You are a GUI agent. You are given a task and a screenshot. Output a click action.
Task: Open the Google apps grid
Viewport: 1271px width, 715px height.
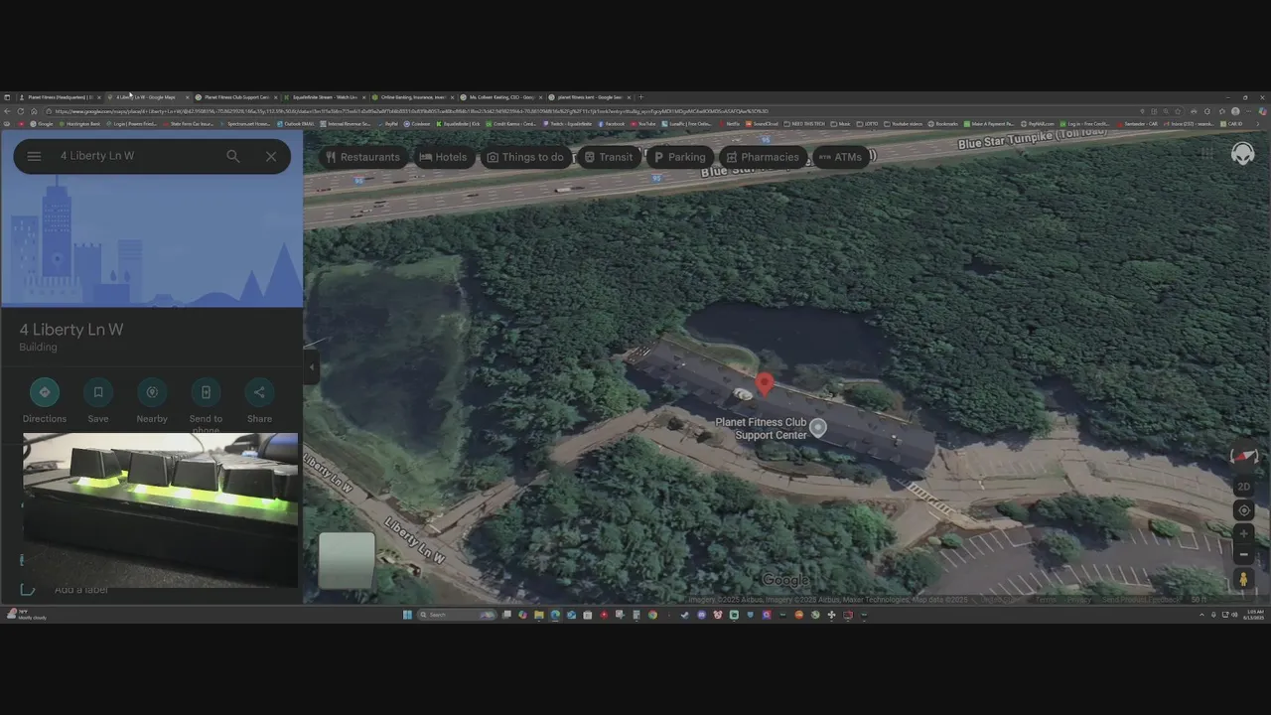[x=1205, y=154]
